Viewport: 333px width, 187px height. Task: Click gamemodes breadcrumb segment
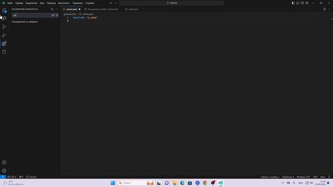tap(70, 14)
